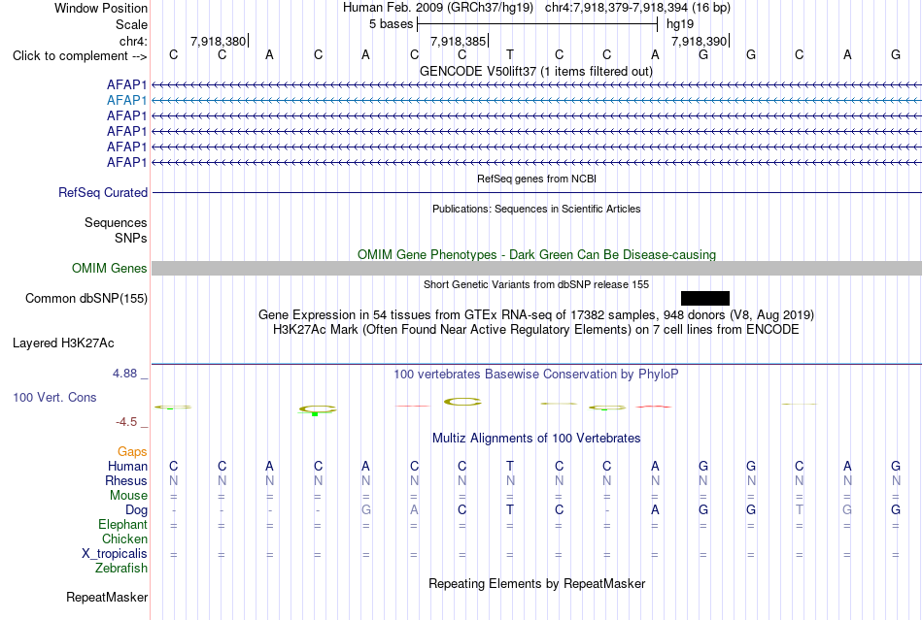Click the T base in the complement sequence row
The width and height of the screenshot is (923, 620).
pos(510,54)
